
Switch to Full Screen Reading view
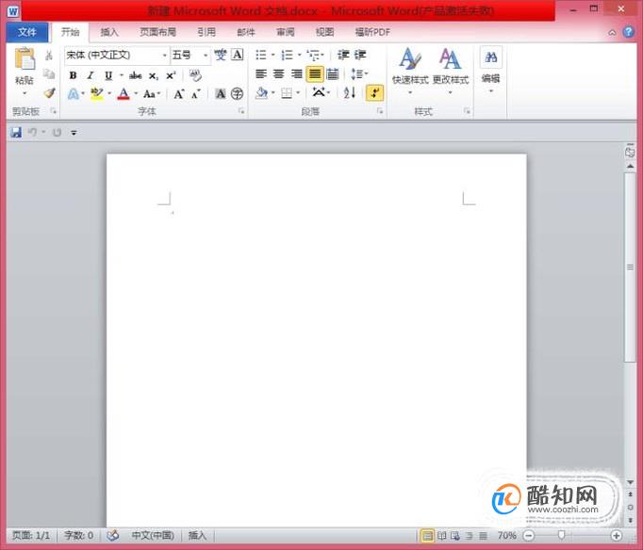441,535
